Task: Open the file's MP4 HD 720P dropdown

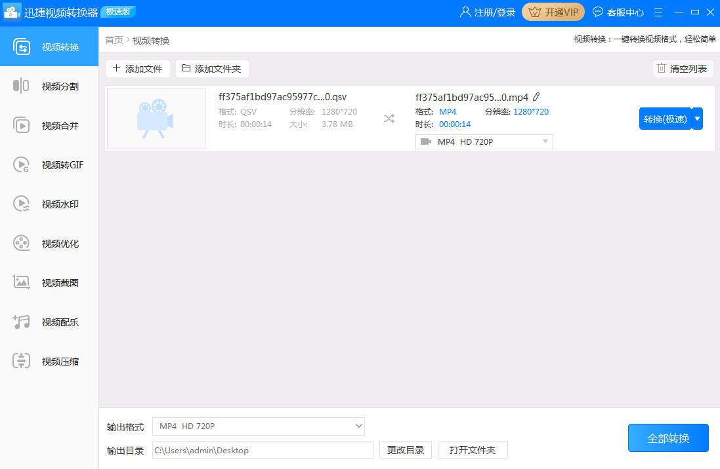Action: tap(484, 141)
